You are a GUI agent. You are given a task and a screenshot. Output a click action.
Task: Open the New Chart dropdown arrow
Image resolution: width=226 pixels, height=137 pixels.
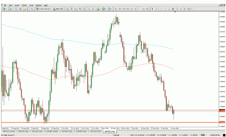click(6, 9)
